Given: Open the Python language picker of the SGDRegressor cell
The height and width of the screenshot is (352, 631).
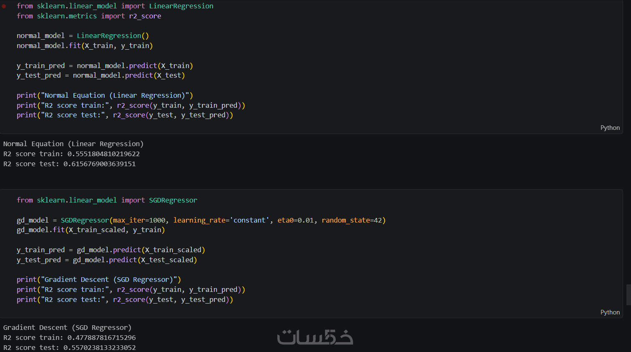Looking at the screenshot, I should (x=610, y=312).
